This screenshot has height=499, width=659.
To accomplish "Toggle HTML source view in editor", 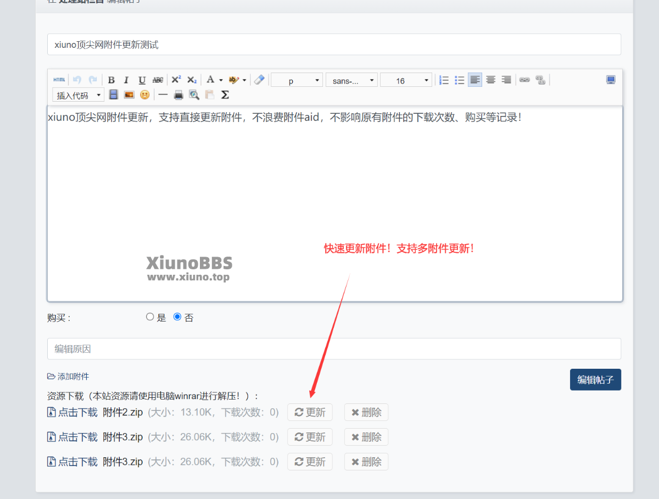I will [x=59, y=80].
